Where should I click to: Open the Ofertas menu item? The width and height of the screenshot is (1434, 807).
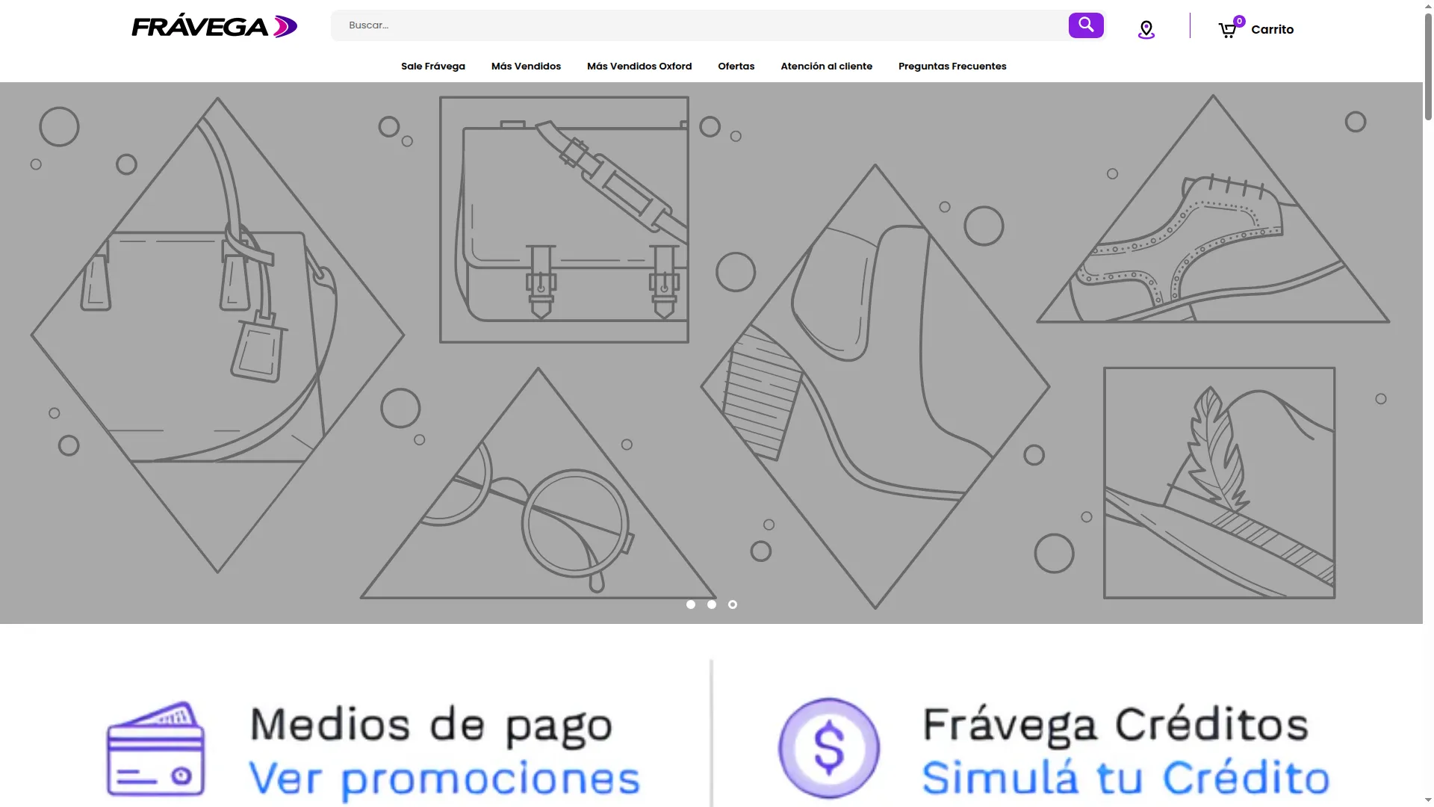pos(736,66)
